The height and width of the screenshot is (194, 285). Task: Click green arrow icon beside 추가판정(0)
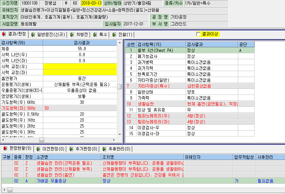71,149
